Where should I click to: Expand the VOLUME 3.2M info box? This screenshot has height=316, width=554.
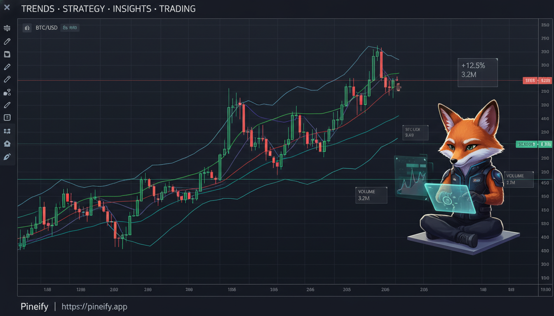371,195
